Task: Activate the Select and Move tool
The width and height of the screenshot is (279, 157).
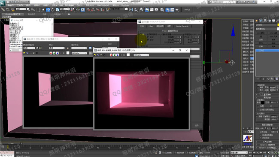Action: tap(48, 9)
